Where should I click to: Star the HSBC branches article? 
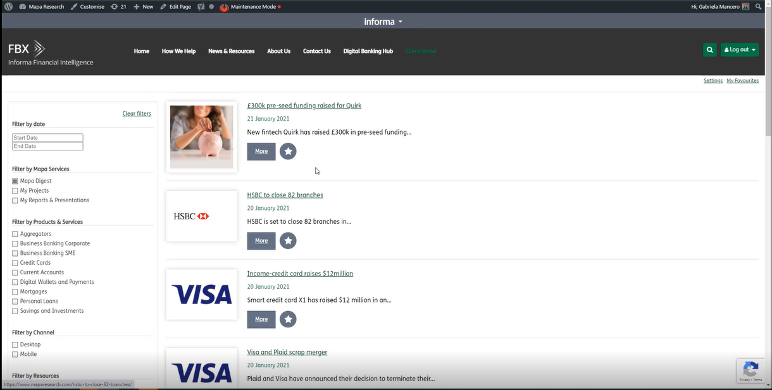pyautogui.click(x=288, y=241)
